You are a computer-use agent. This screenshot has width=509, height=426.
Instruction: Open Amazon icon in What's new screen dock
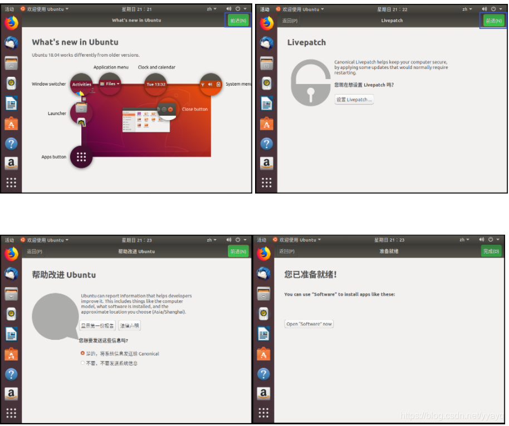click(x=11, y=163)
